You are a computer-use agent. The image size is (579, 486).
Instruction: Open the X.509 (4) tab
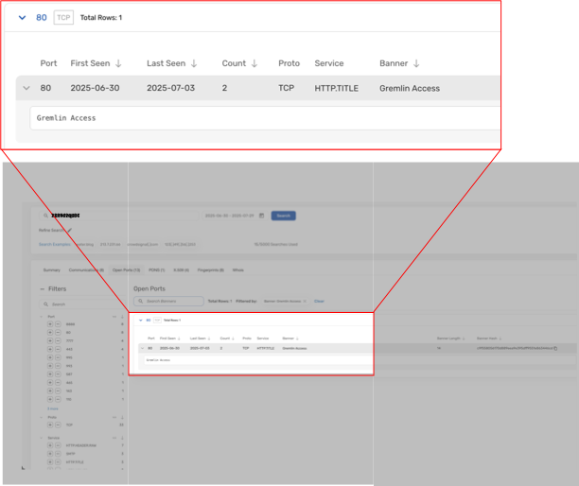tap(181, 270)
